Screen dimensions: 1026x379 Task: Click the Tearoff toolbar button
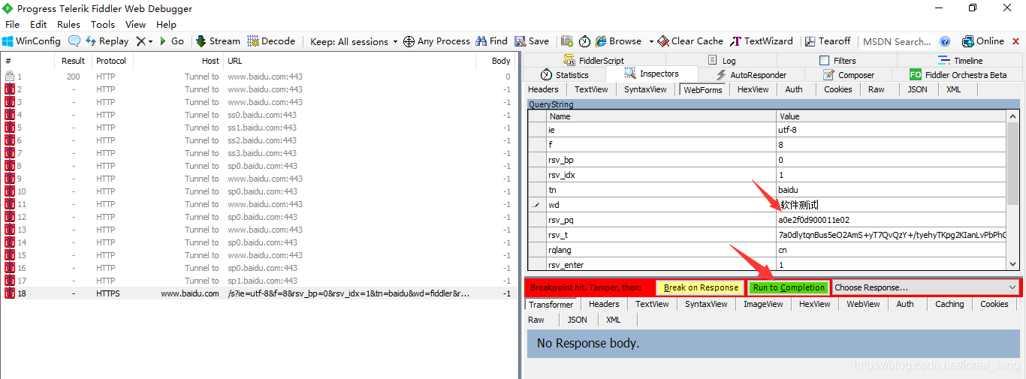[828, 41]
